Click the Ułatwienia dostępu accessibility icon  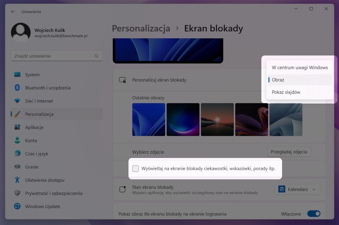(x=17, y=180)
